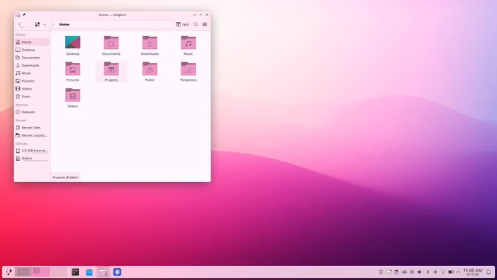Expand the breadcrumb chevron before Home

coord(53,24)
